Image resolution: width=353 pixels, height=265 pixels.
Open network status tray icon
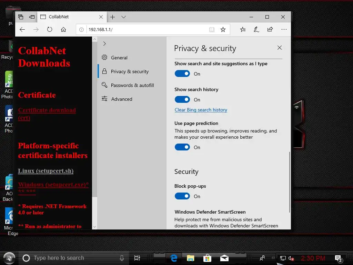tap(283, 258)
